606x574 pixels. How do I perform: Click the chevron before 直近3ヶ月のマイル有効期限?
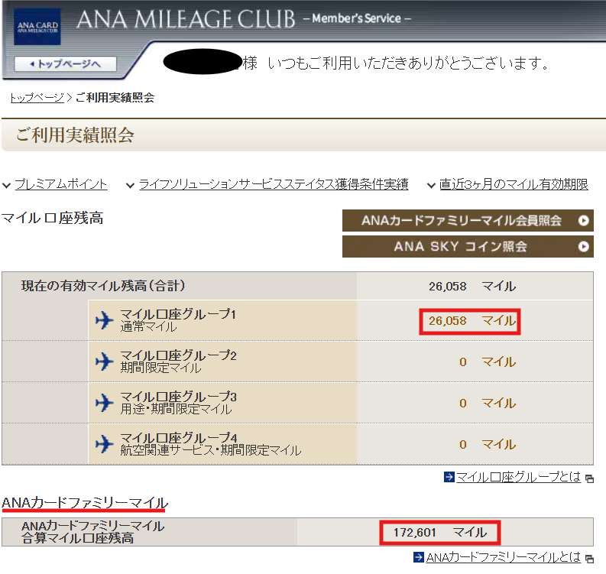(x=432, y=185)
